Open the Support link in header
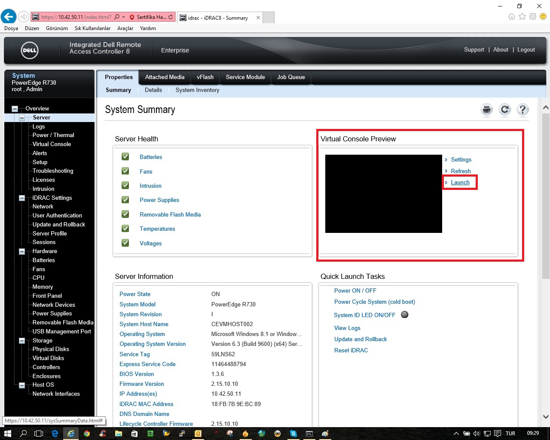 click(474, 50)
